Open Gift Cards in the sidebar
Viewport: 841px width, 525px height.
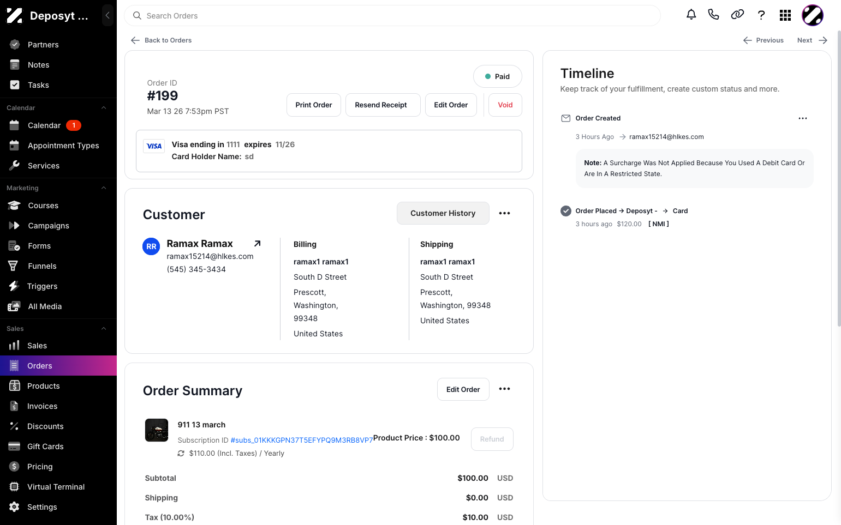tap(58, 446)
